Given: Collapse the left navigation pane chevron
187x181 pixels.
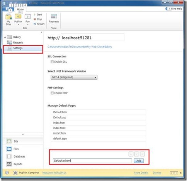Looking at the screenshot, I should point(42,32).
